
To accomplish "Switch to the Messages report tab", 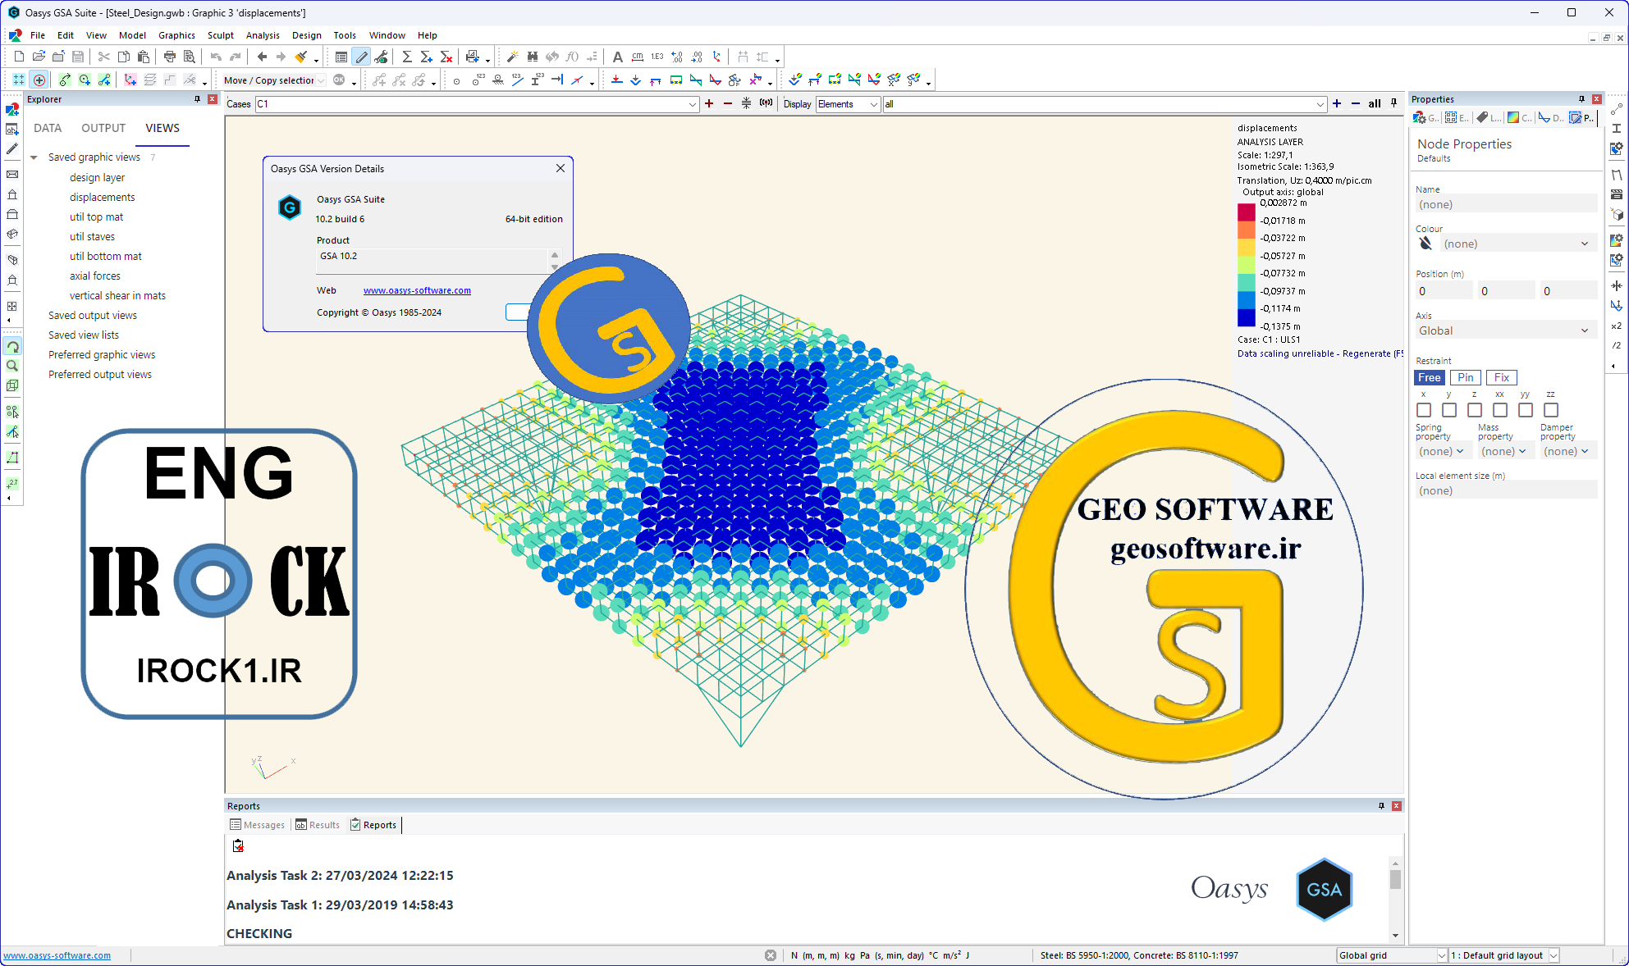I will click(x=257, y=825).
